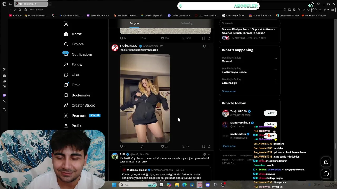Open File Explorer from the taskbar

(x=177, y=185)
